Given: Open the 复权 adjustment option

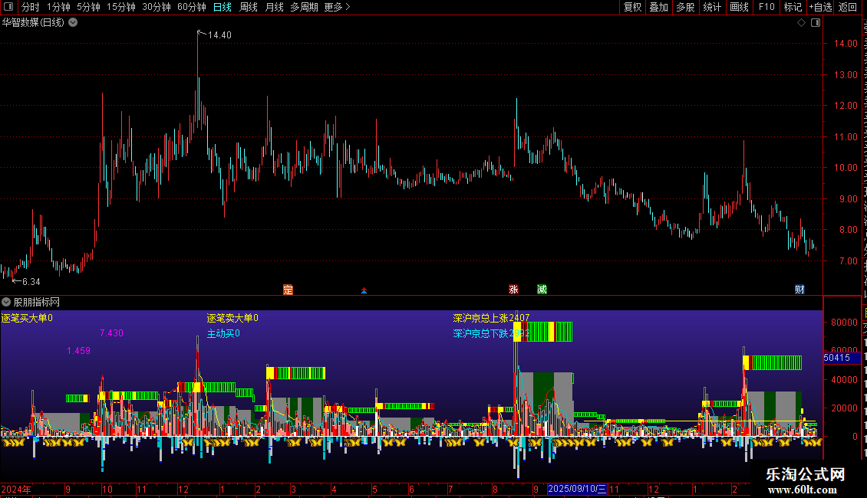Looking at the screenshot, I should point(632,7).
